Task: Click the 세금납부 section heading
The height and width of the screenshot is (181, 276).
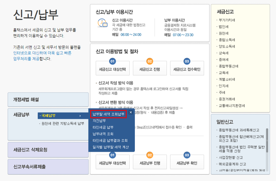Action: click(x=21, y=115)
